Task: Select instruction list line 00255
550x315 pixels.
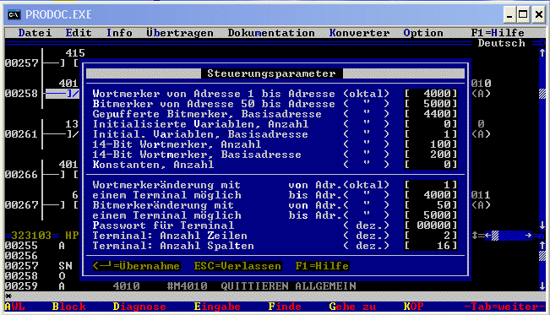Action: (21, 246)
